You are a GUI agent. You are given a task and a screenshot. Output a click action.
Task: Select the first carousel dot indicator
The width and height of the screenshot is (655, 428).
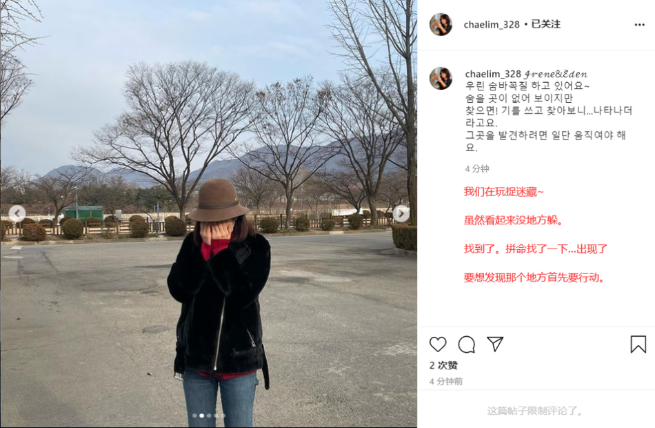194,416
